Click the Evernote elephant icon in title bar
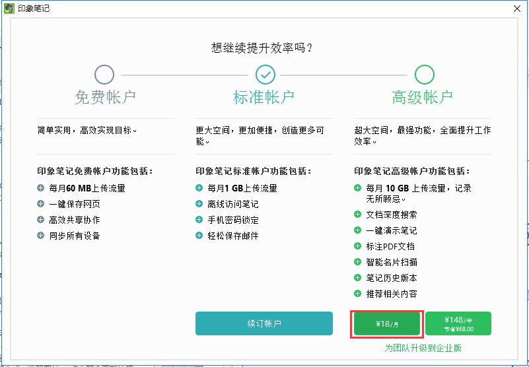529x367 pixels. point(9,9)
